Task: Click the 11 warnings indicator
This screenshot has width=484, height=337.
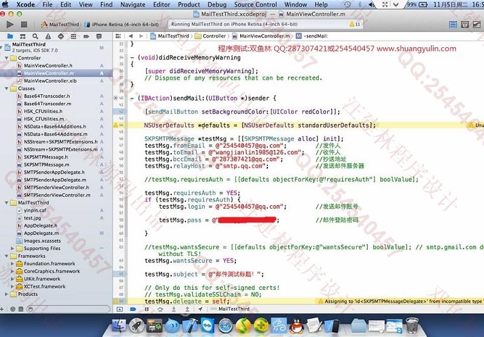Action: coord(355,24)
